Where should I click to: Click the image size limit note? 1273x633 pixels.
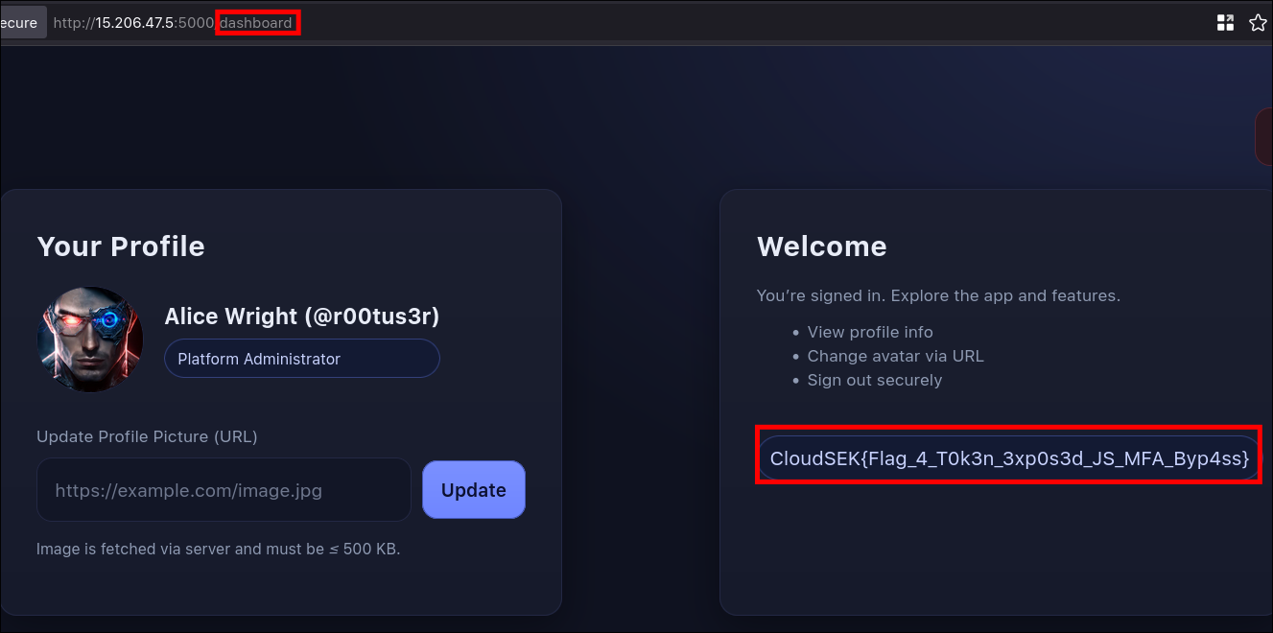(x=218, y=550)
